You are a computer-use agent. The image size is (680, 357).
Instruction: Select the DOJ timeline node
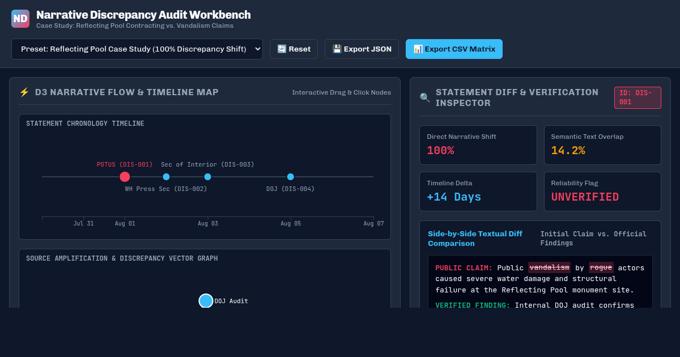291,177
